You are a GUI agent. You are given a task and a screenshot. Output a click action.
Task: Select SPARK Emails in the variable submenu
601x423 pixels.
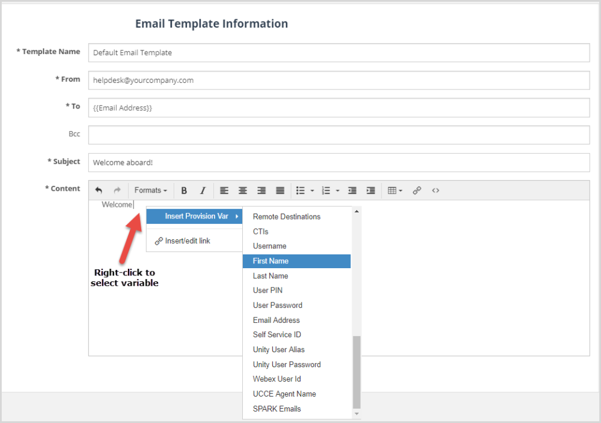click(x=276, y=409)
